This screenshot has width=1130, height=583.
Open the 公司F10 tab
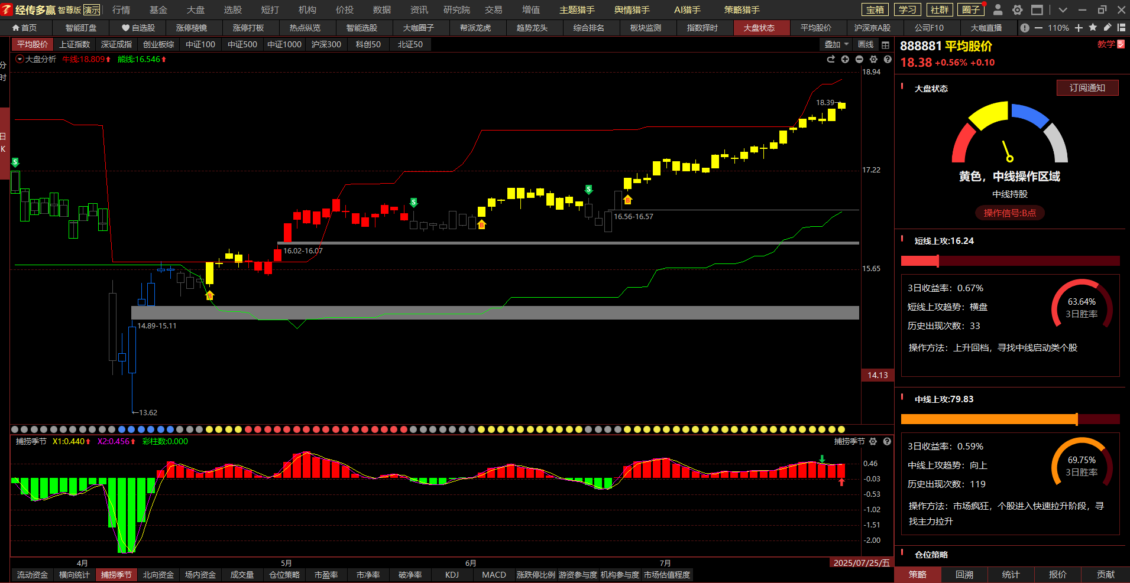coord(929,28)
